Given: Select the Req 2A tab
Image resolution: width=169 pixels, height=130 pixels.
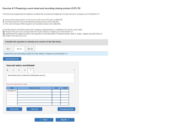Looking at the screenshot, I should tap(19, 49).
